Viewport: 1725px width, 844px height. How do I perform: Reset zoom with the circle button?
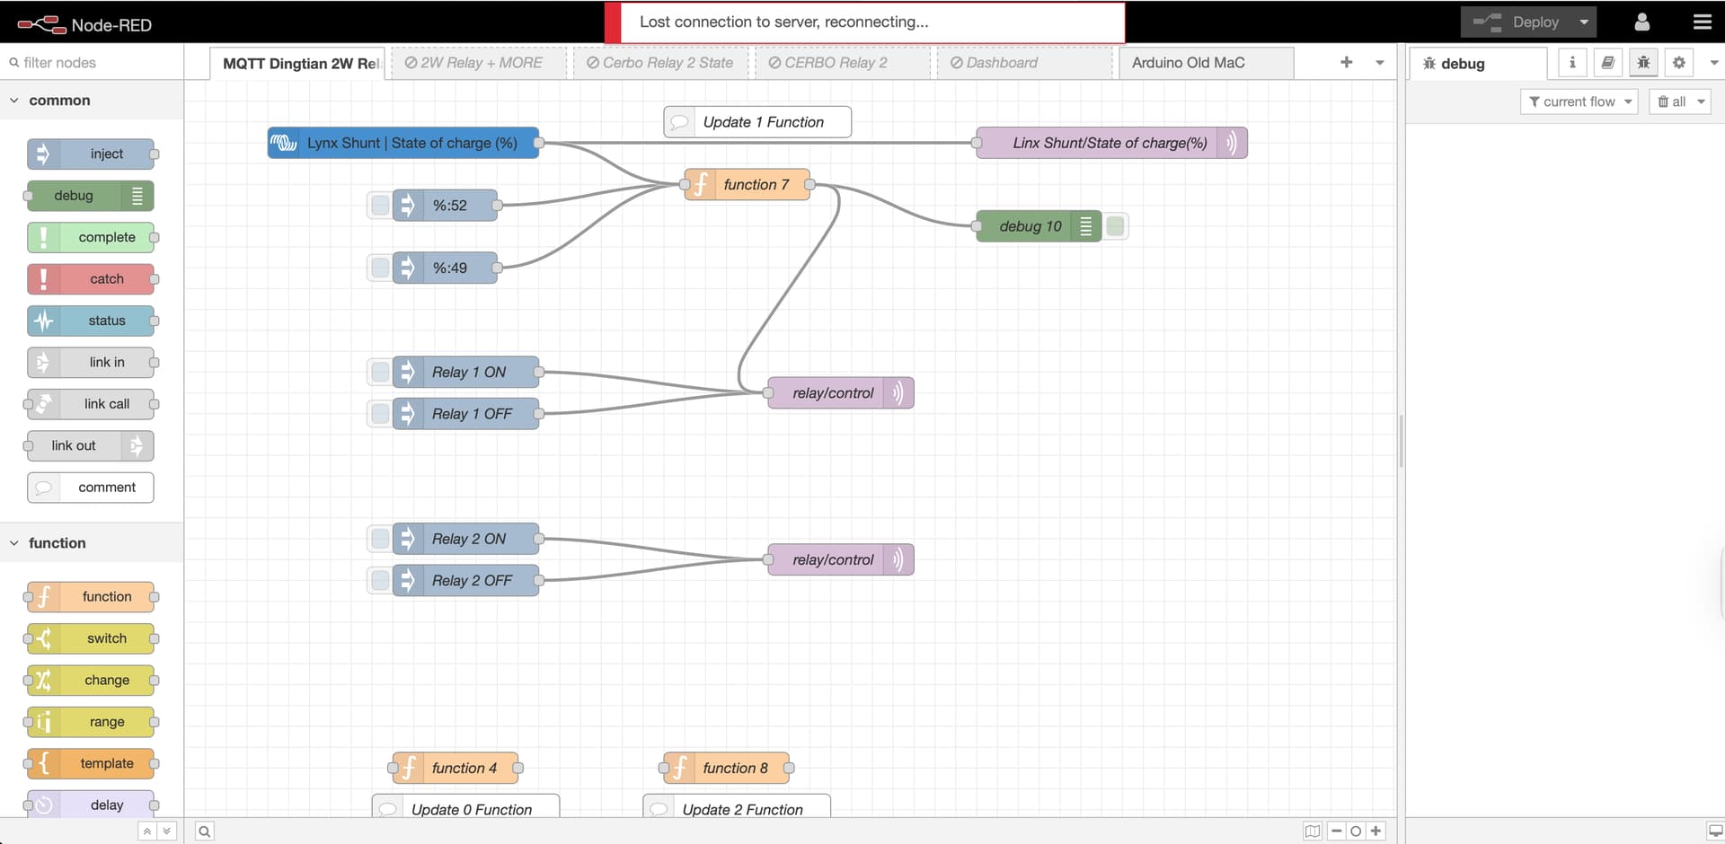(1356, 831)
